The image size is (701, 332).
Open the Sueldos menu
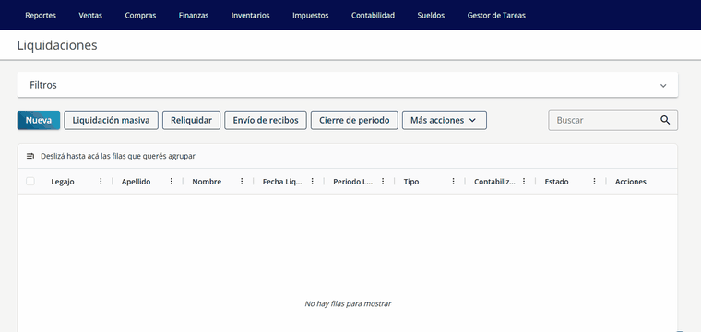pyautogui.click(x=431, y=15)
